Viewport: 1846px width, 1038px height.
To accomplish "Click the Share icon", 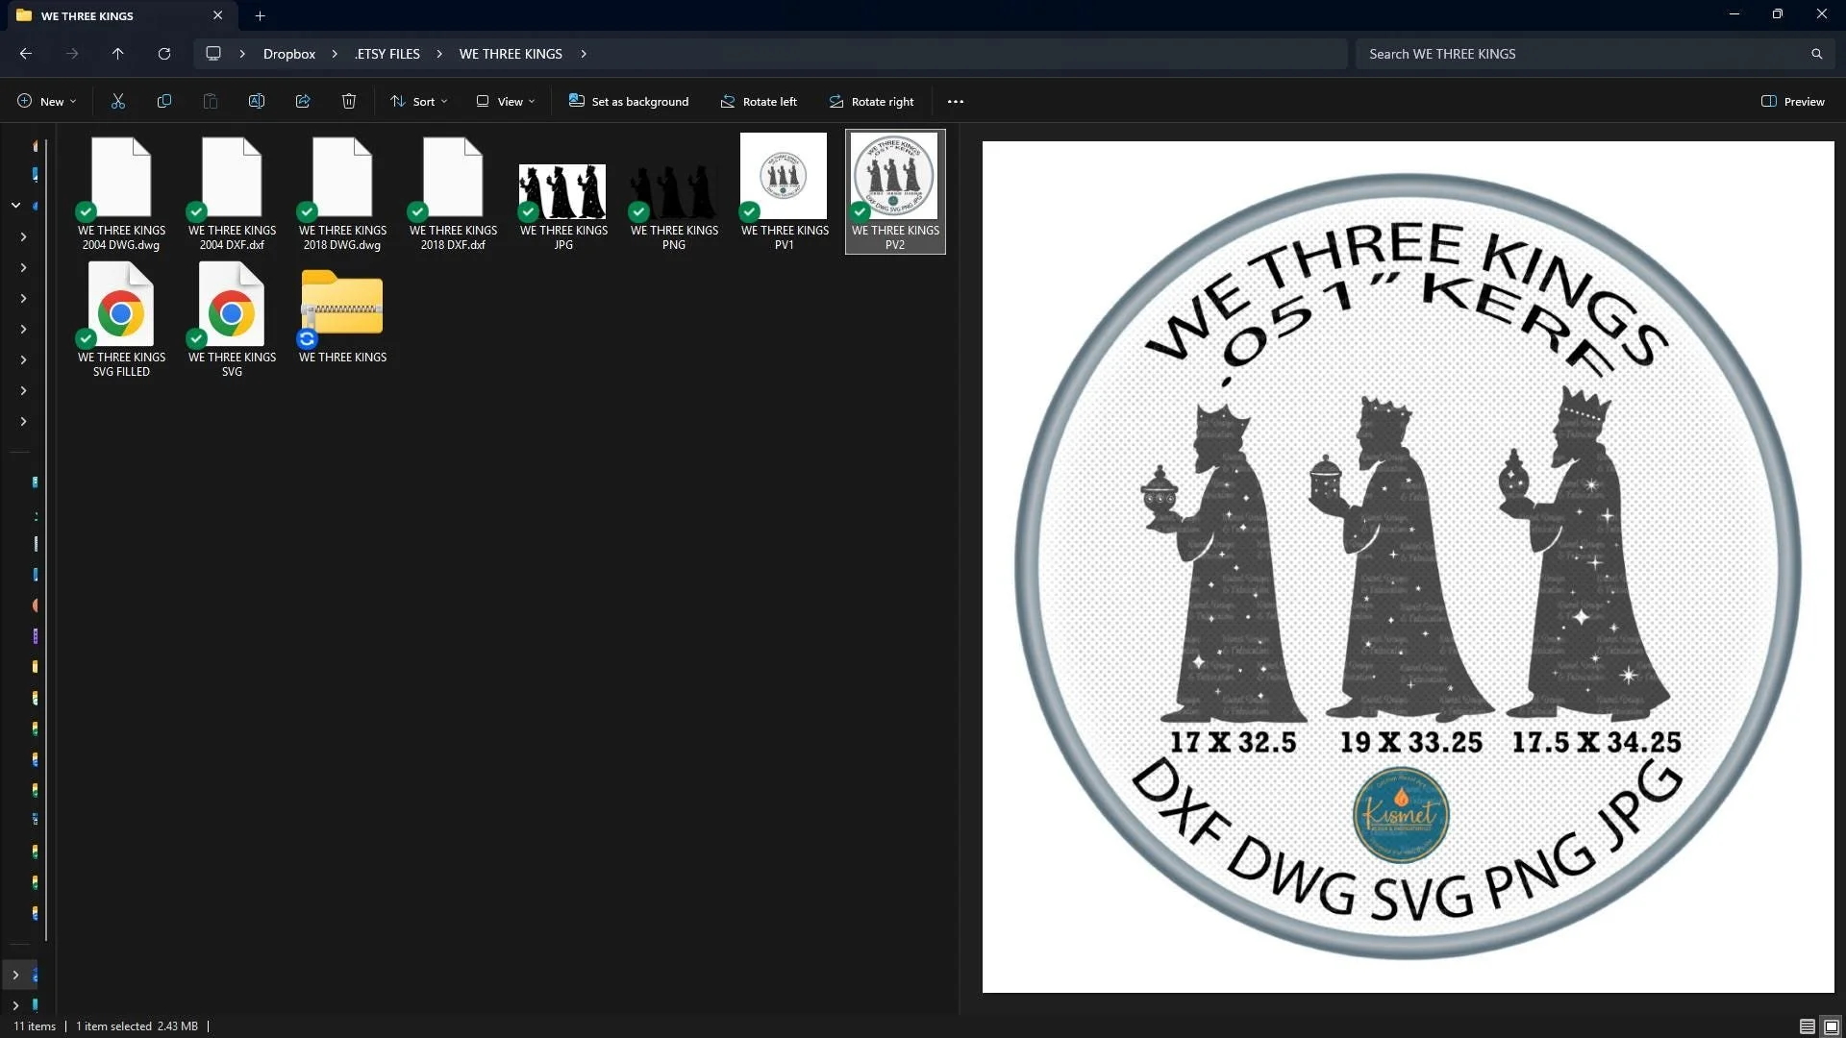I will click(x=303, y=101).
